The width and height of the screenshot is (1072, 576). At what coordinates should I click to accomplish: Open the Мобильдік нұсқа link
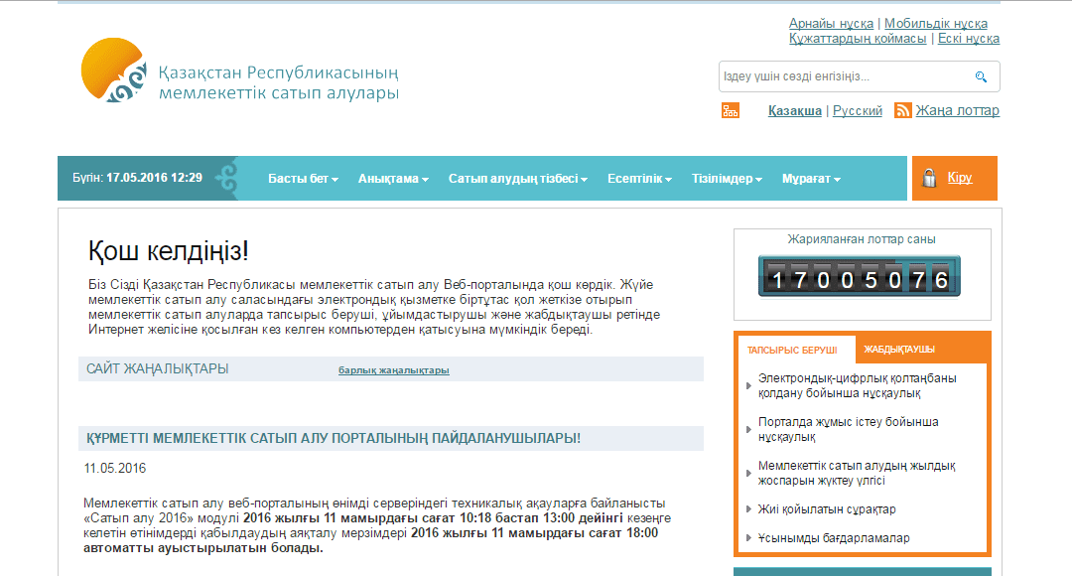click(935, 24)
